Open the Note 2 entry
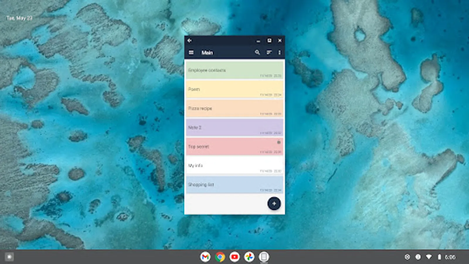 coord(235,127)
